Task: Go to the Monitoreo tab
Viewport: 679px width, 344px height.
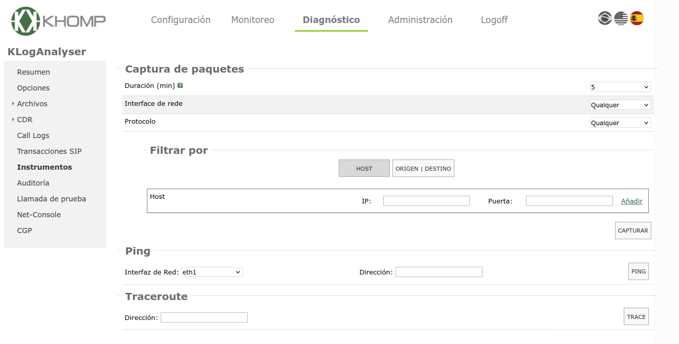Action: (253, 20)
